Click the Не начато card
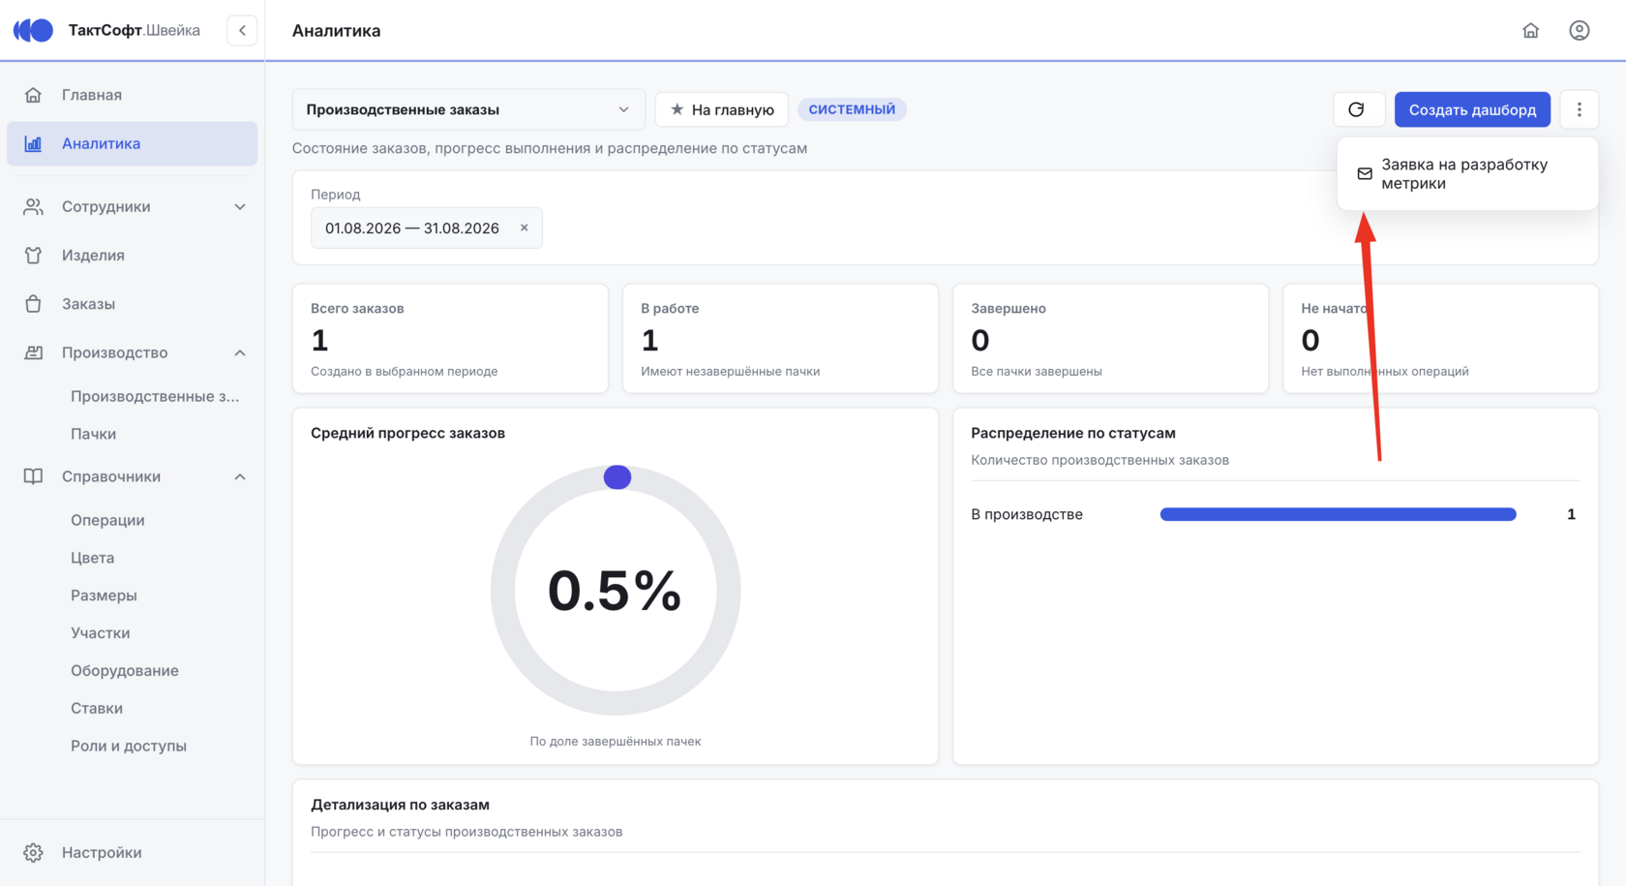 1440,339
